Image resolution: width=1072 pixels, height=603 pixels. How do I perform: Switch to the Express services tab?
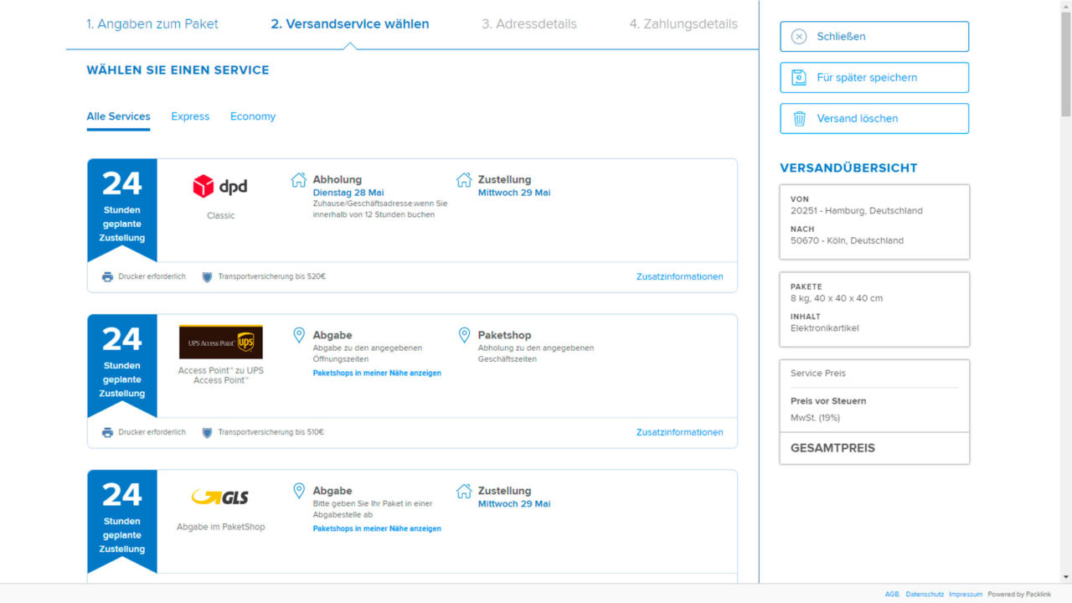pyautogui.click(x=190, y=116)
